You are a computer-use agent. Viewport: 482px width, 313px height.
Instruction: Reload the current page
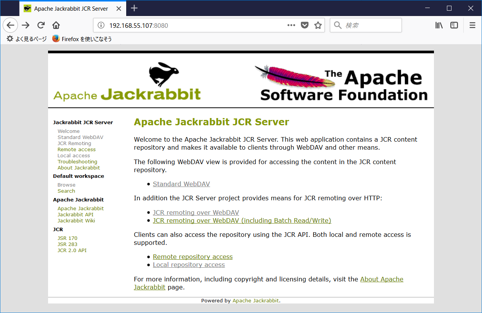(x=40, y=25)
